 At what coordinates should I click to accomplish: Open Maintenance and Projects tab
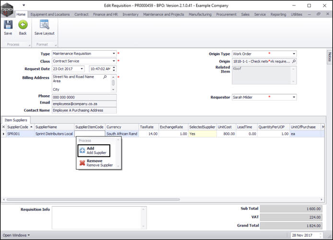click(x=164, y=14)
